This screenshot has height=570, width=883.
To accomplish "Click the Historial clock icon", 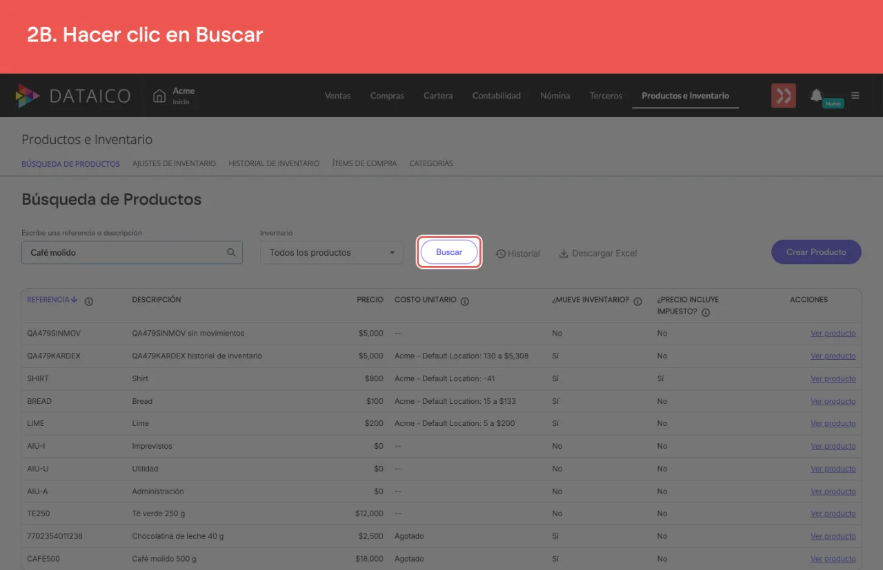I will [501, 254].
